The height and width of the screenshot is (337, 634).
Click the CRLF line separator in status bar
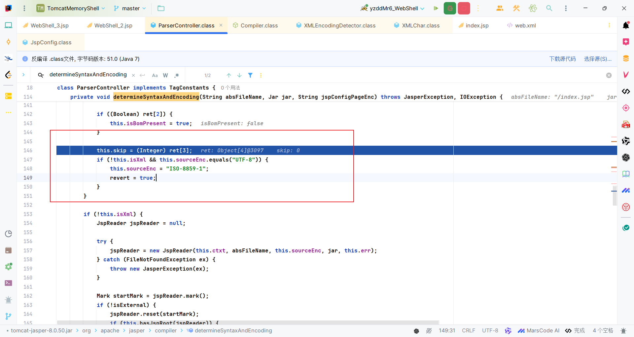[468, 330]
